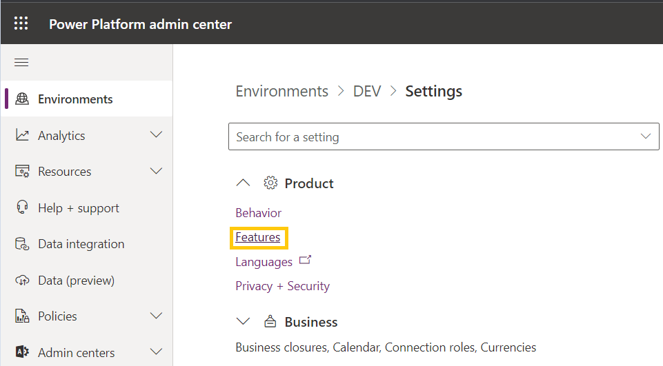The image size is (663, 366).
Task: Click the Data integration icon
Action: tap(22, 244)
